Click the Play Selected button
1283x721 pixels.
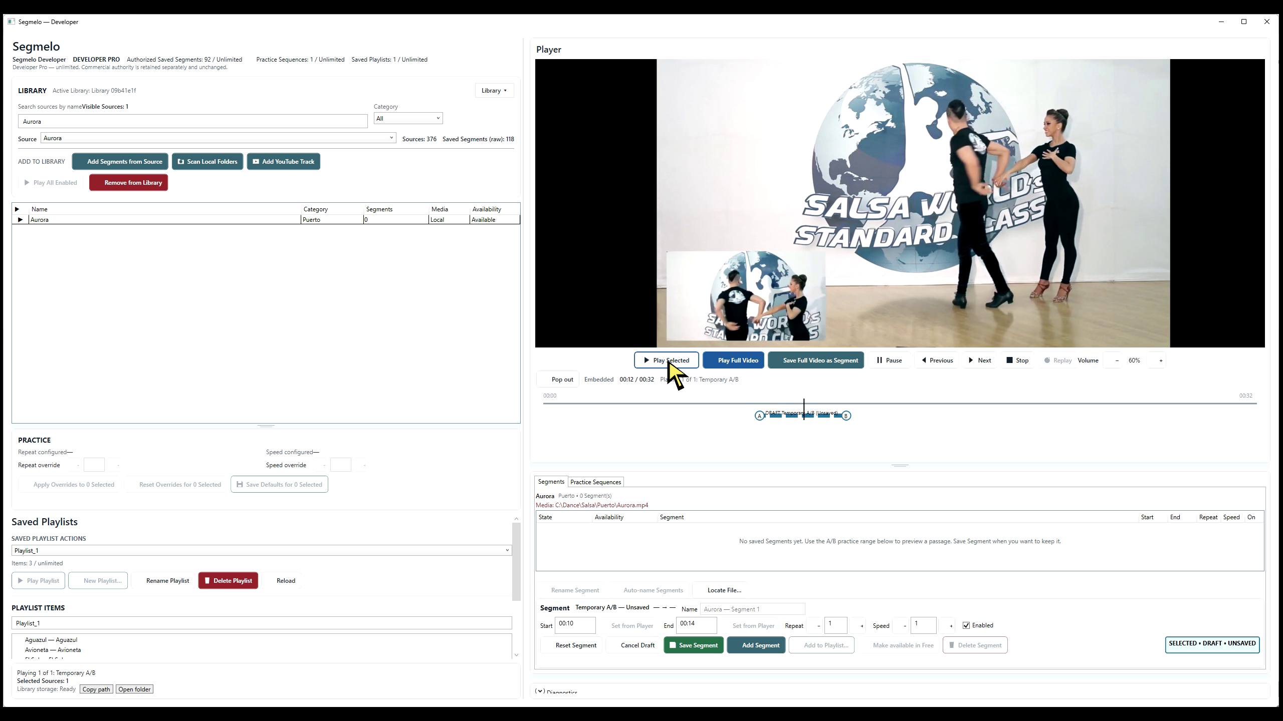666,360
